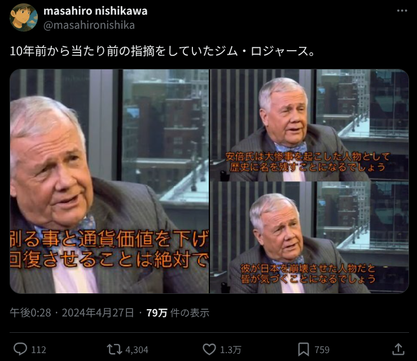417x361 pixels.
Task: Open the reply speech bubble icon
Action: click(x=20, y=349)
